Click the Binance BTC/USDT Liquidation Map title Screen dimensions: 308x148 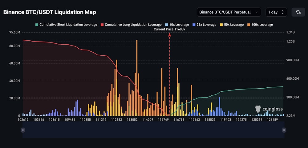[50, 12]
